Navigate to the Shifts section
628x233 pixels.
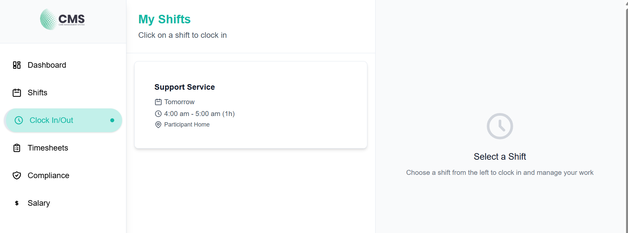click(37, 92)
